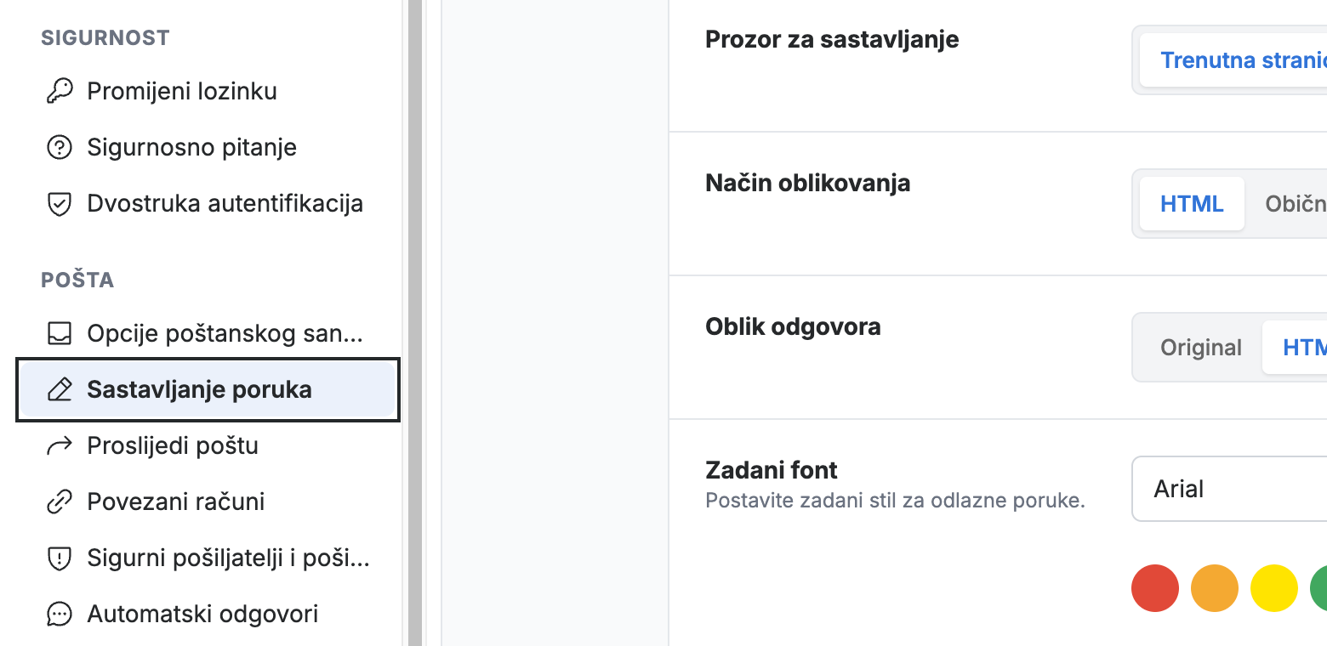Choose Original for Oblik odgovora
This screenshot has height=646, width=1327.
coord(1201,348)
